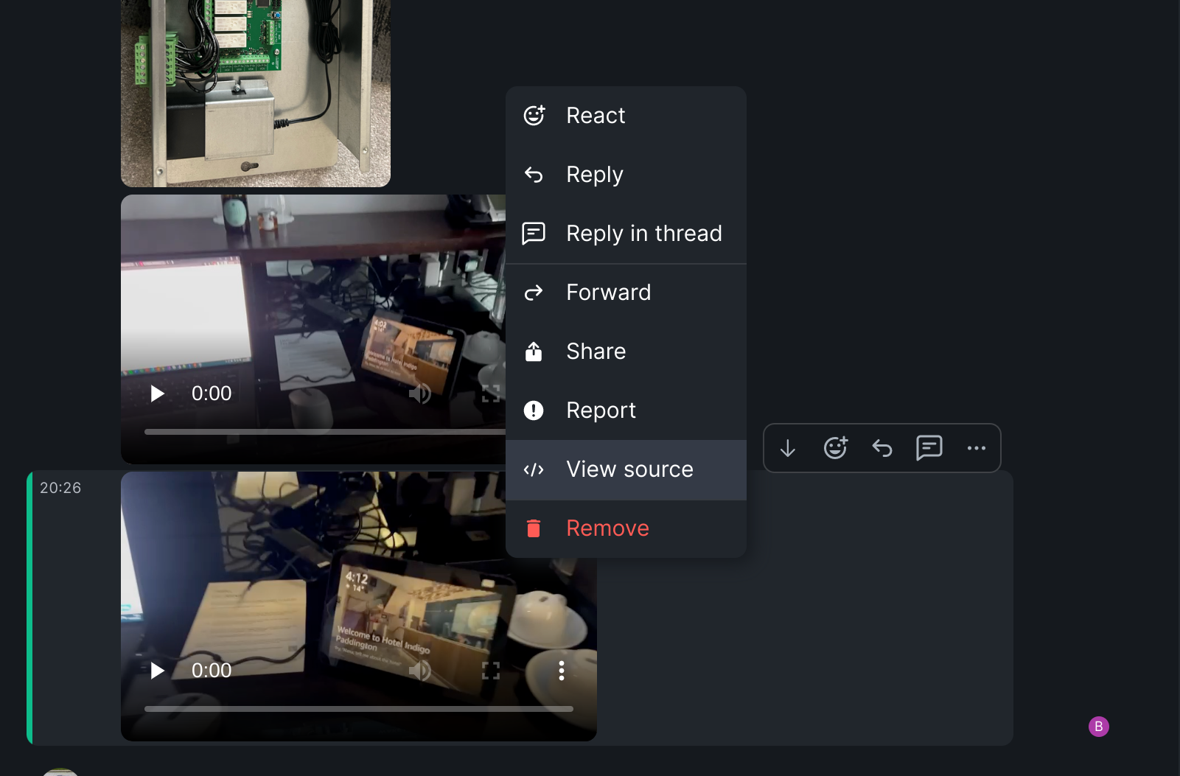This screenshot has width=1180, height=776.
Task: Select "Reply in thread" from the context menu
Action: 643,234
